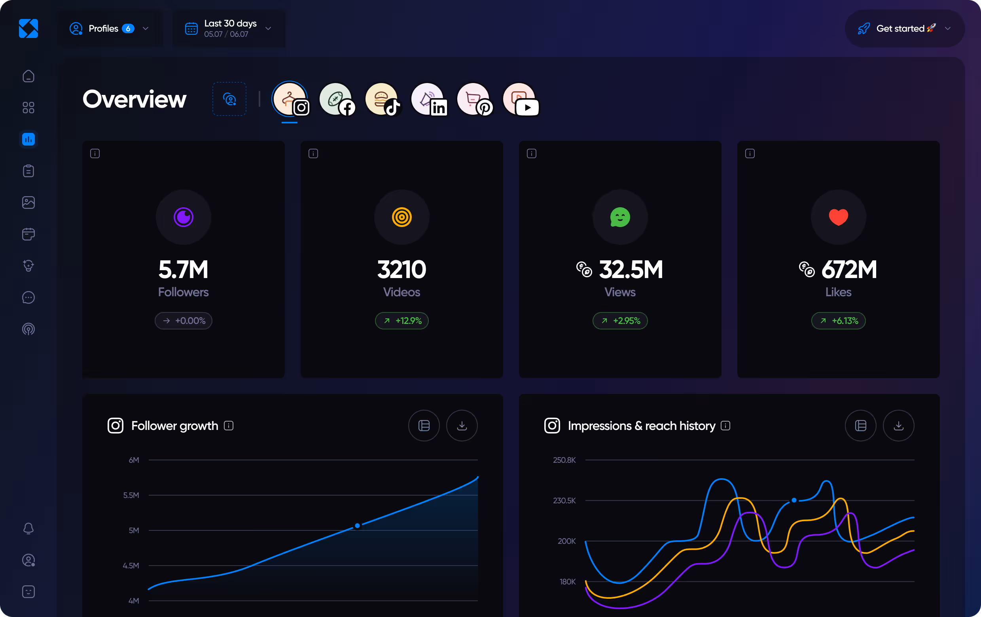This screenshot has height=617, width=981.
Task: Click the notification bell icon
Action: tap(28, 529)
